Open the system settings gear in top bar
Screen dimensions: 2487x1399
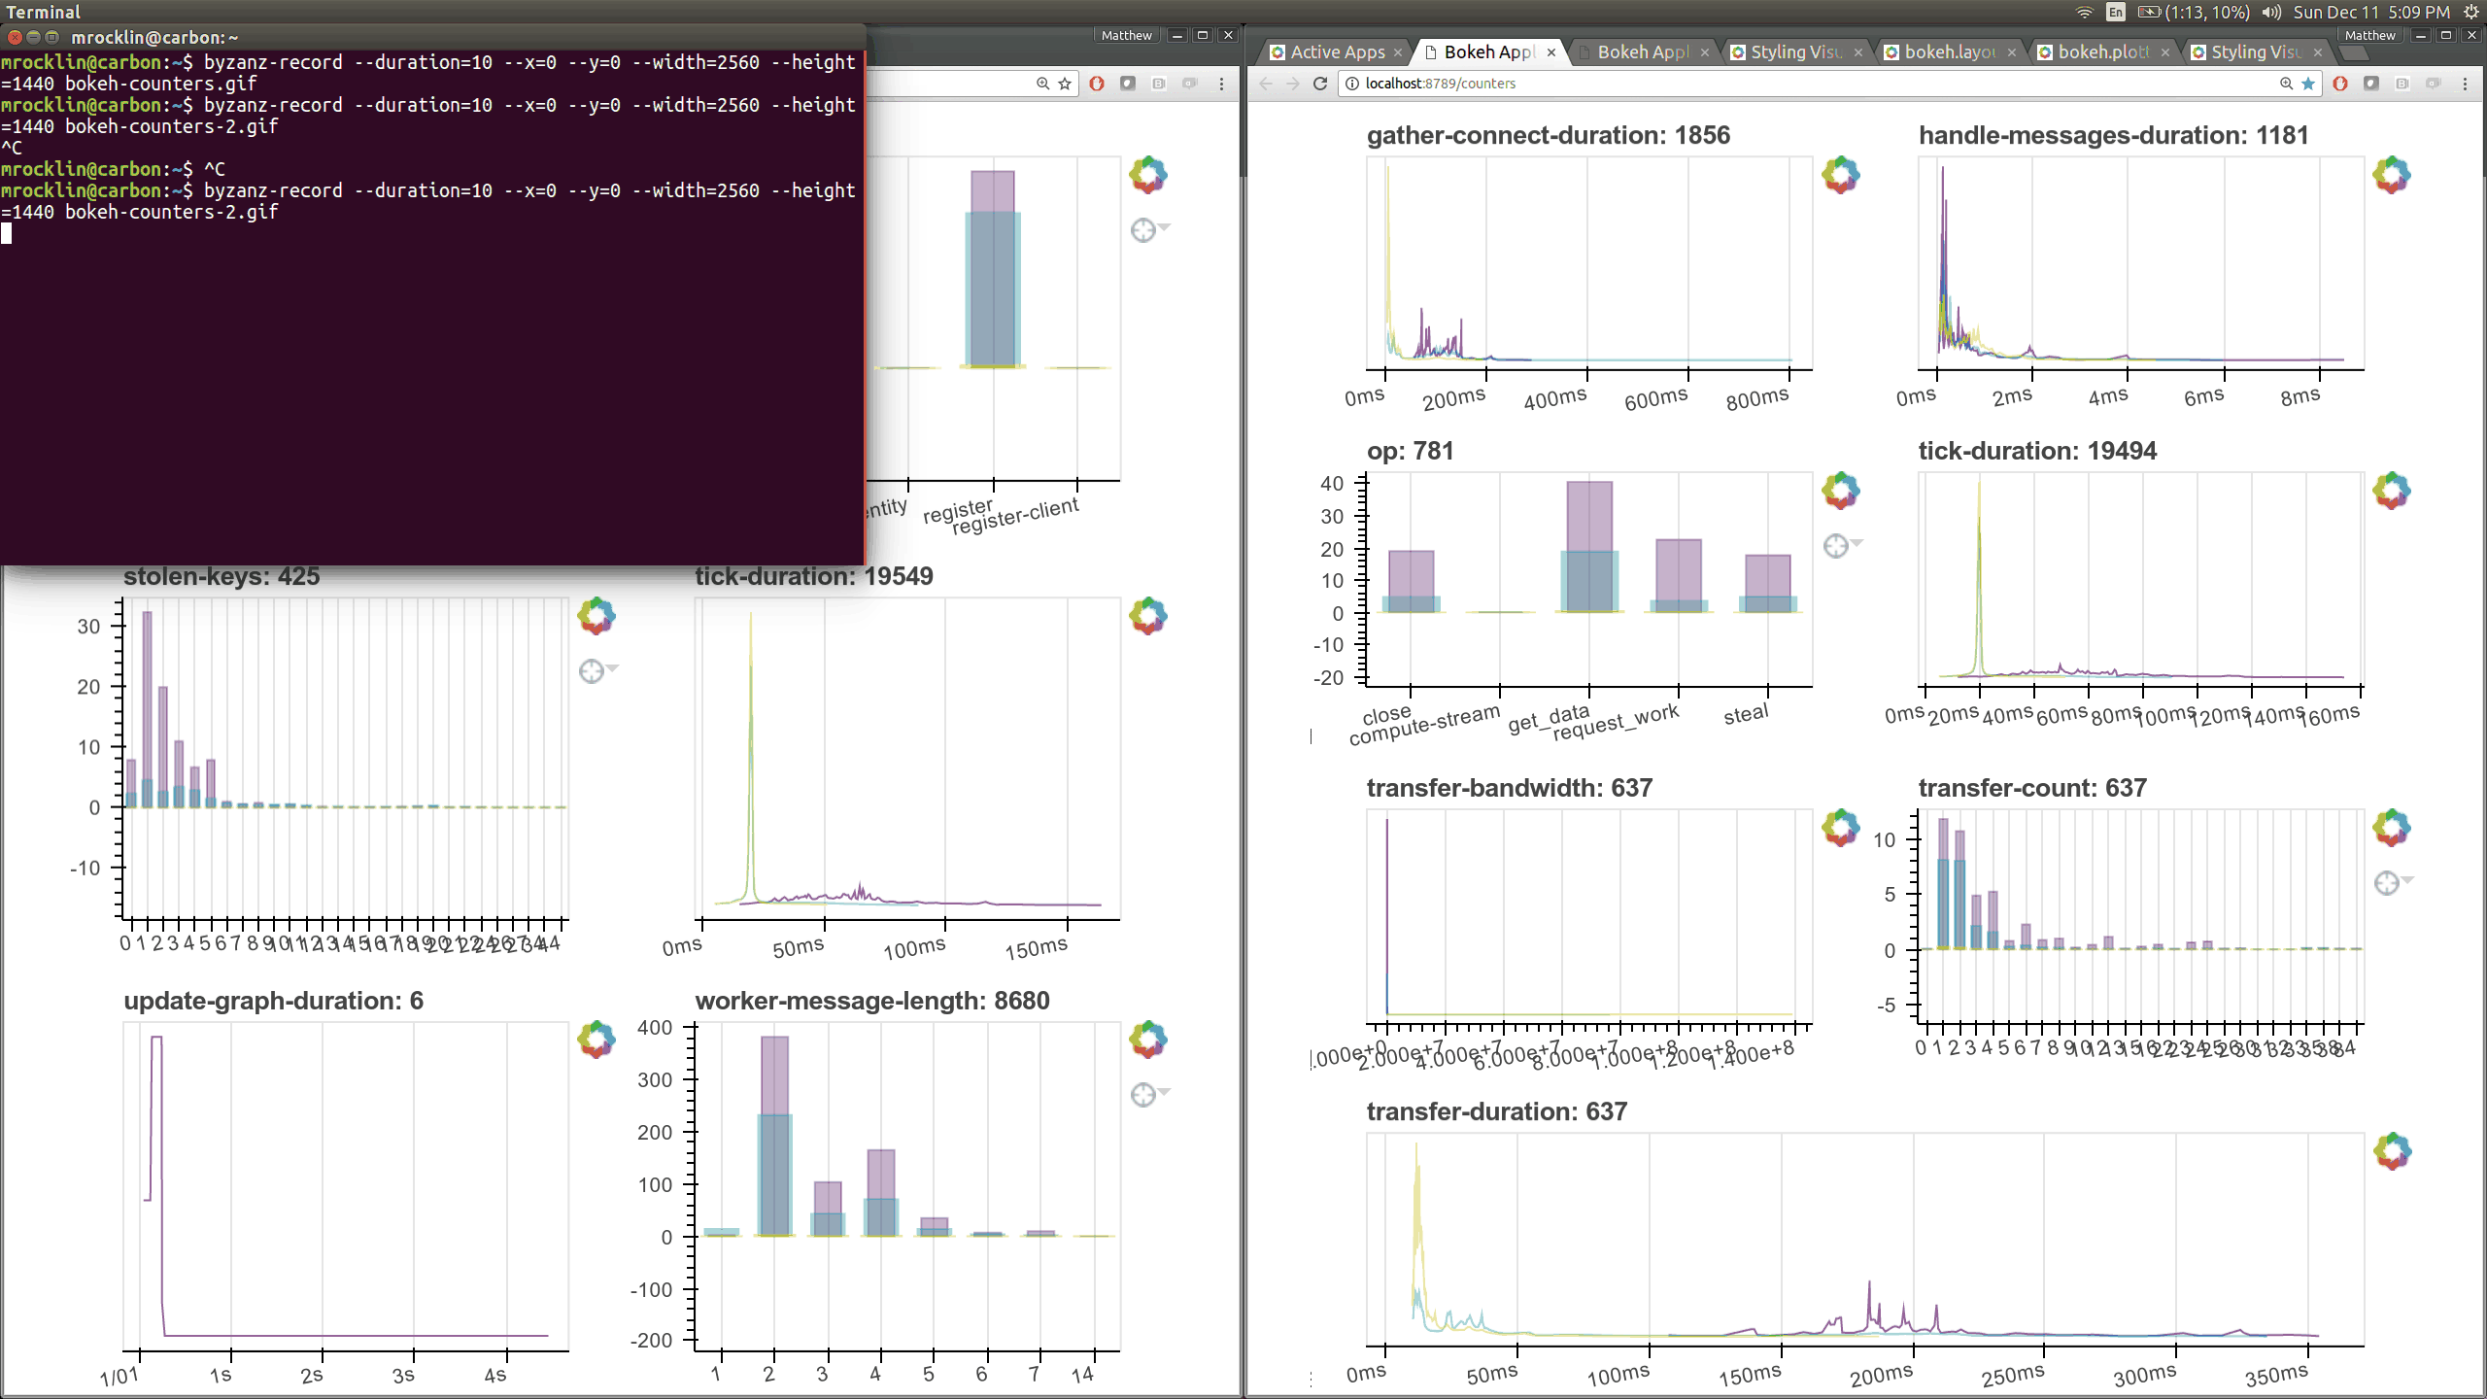(x=2470, y=12)
